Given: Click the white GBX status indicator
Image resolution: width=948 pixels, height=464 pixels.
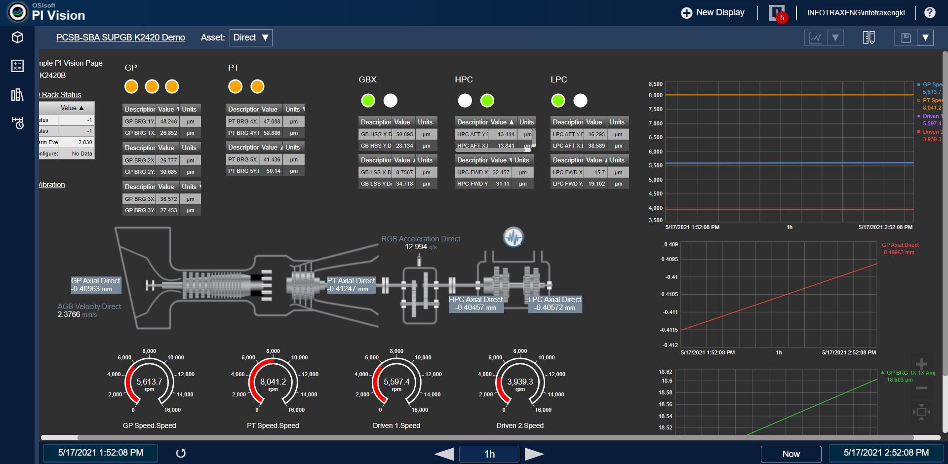Looking at the screenshot, I should coord(391,100).
